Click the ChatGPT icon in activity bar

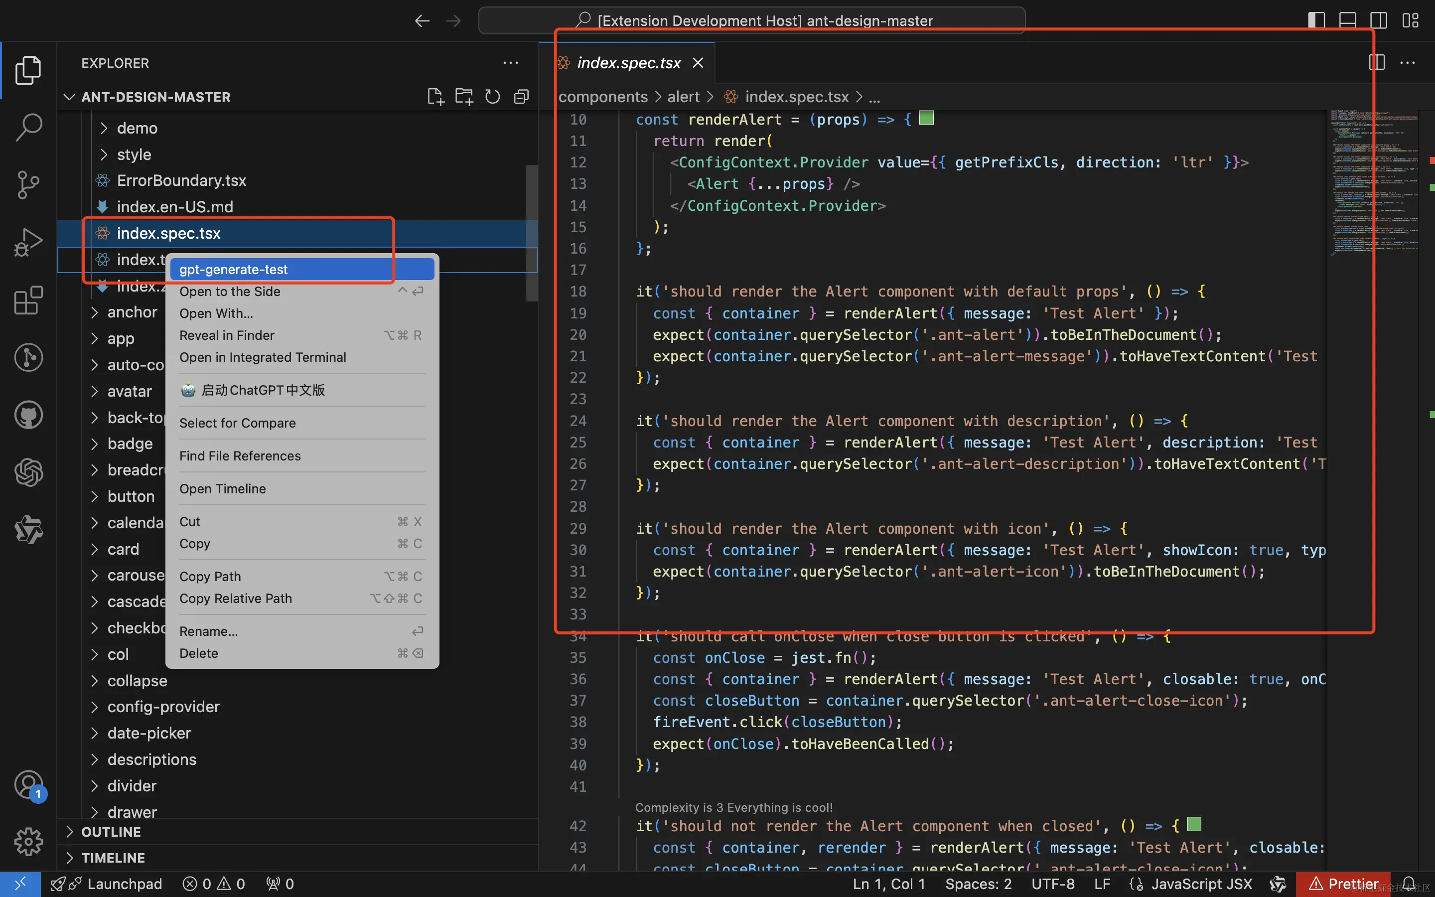click(28, 472)
